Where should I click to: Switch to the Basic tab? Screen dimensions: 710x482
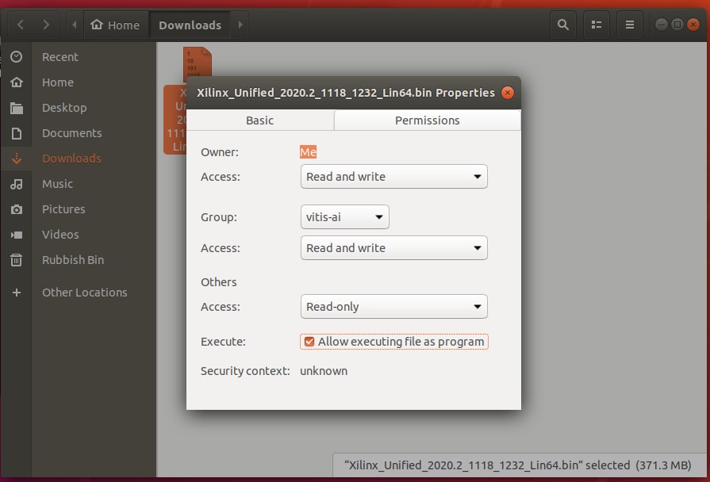click(x=259, y=120)
